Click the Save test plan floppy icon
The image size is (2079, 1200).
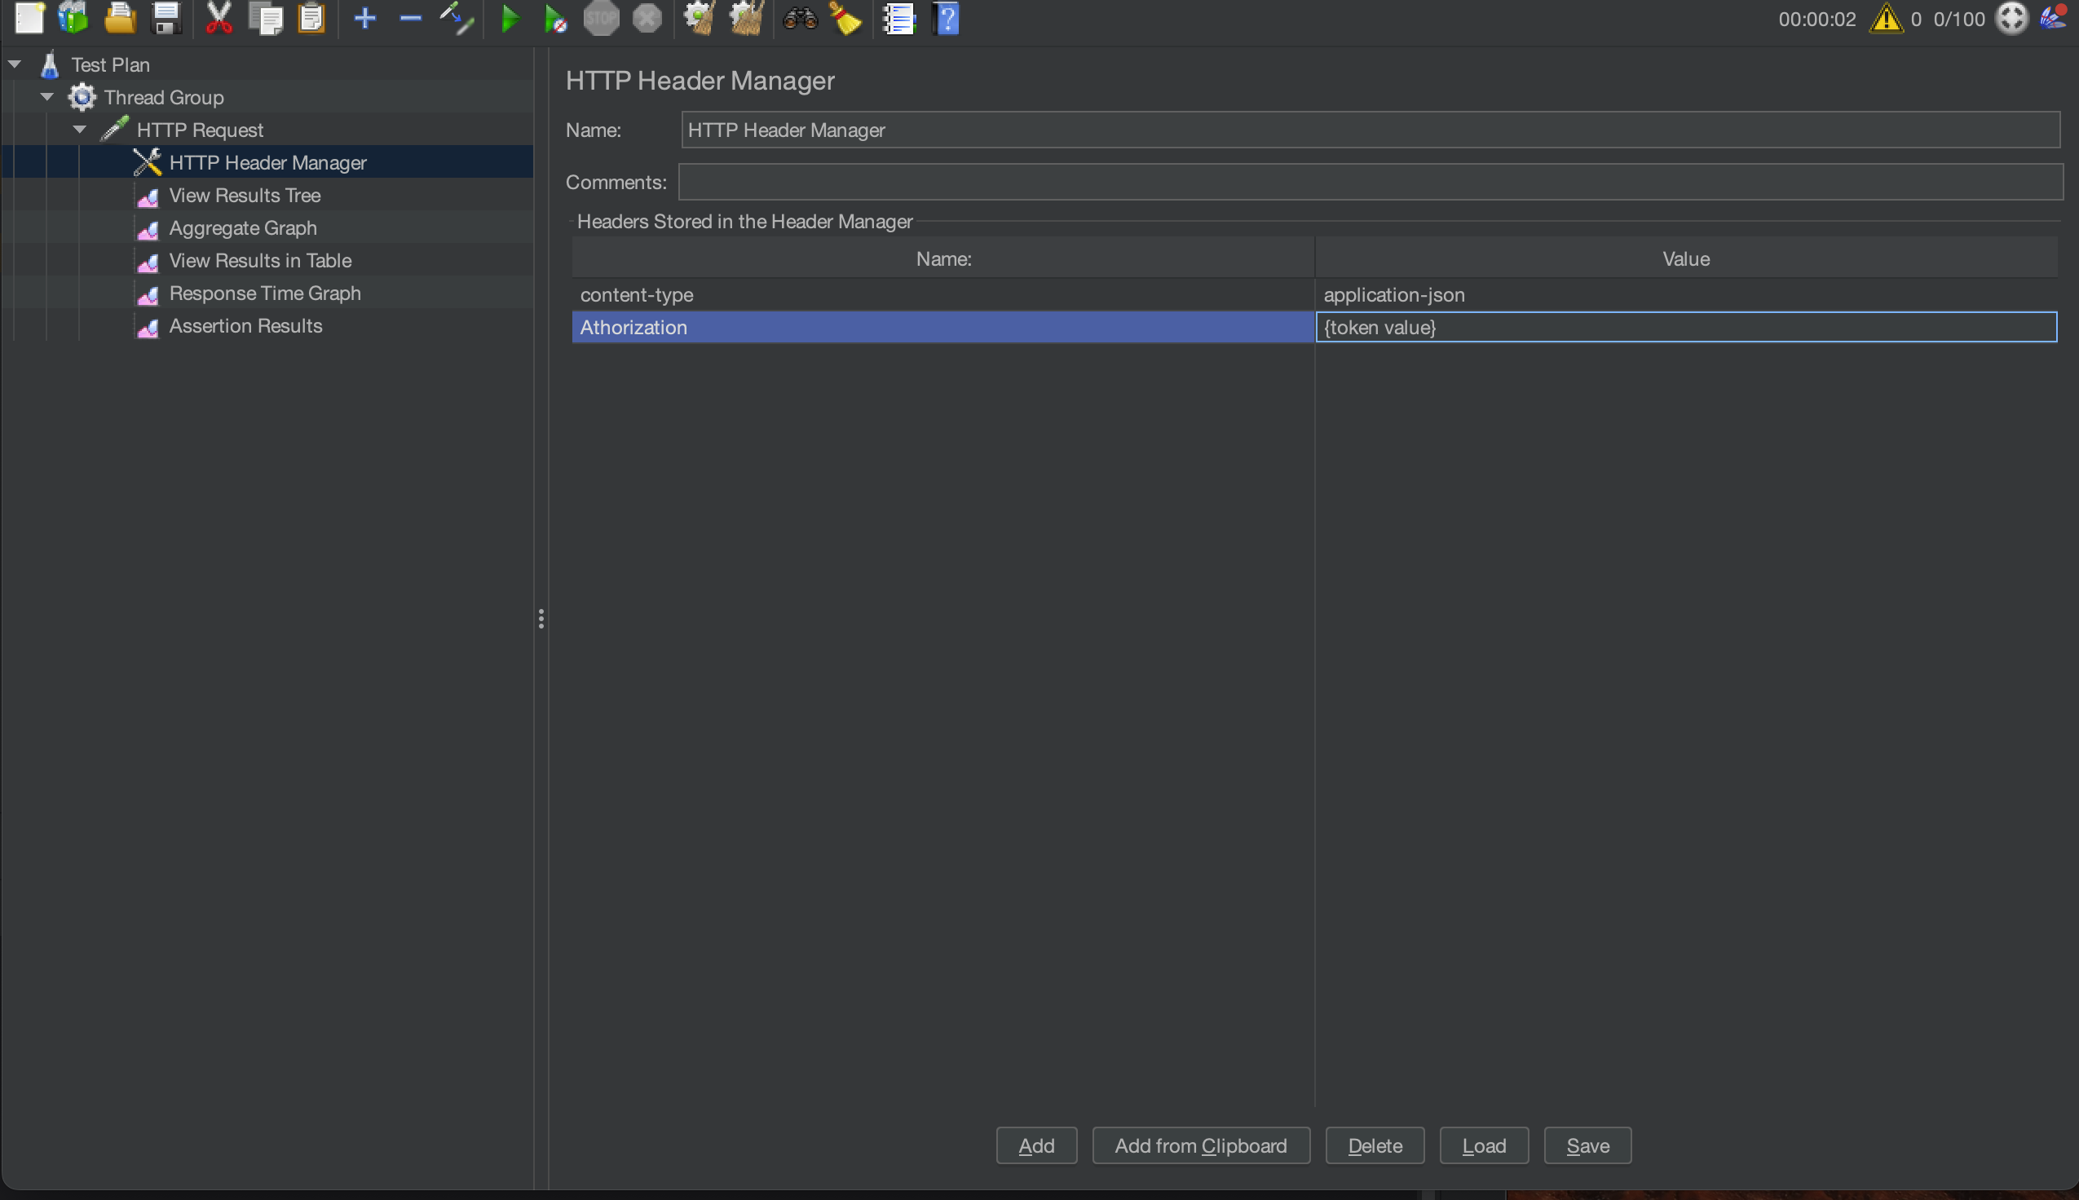click(x=166, y=18)
